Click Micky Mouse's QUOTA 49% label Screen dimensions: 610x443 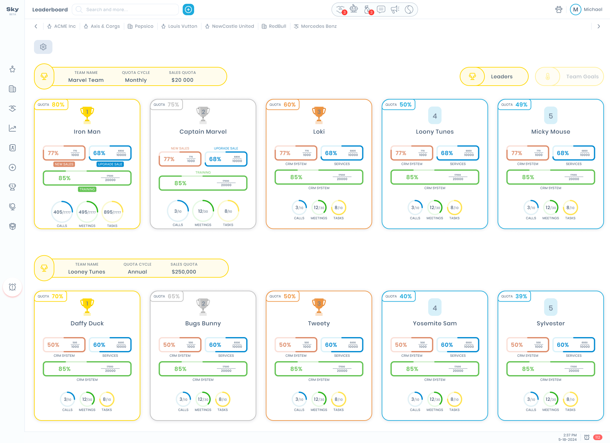coord(514,105)
